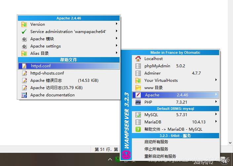233x166 pixels.
Task: Click the Apache 错误日志 (14.53 KiB) entry
Action: pos(69,81)
